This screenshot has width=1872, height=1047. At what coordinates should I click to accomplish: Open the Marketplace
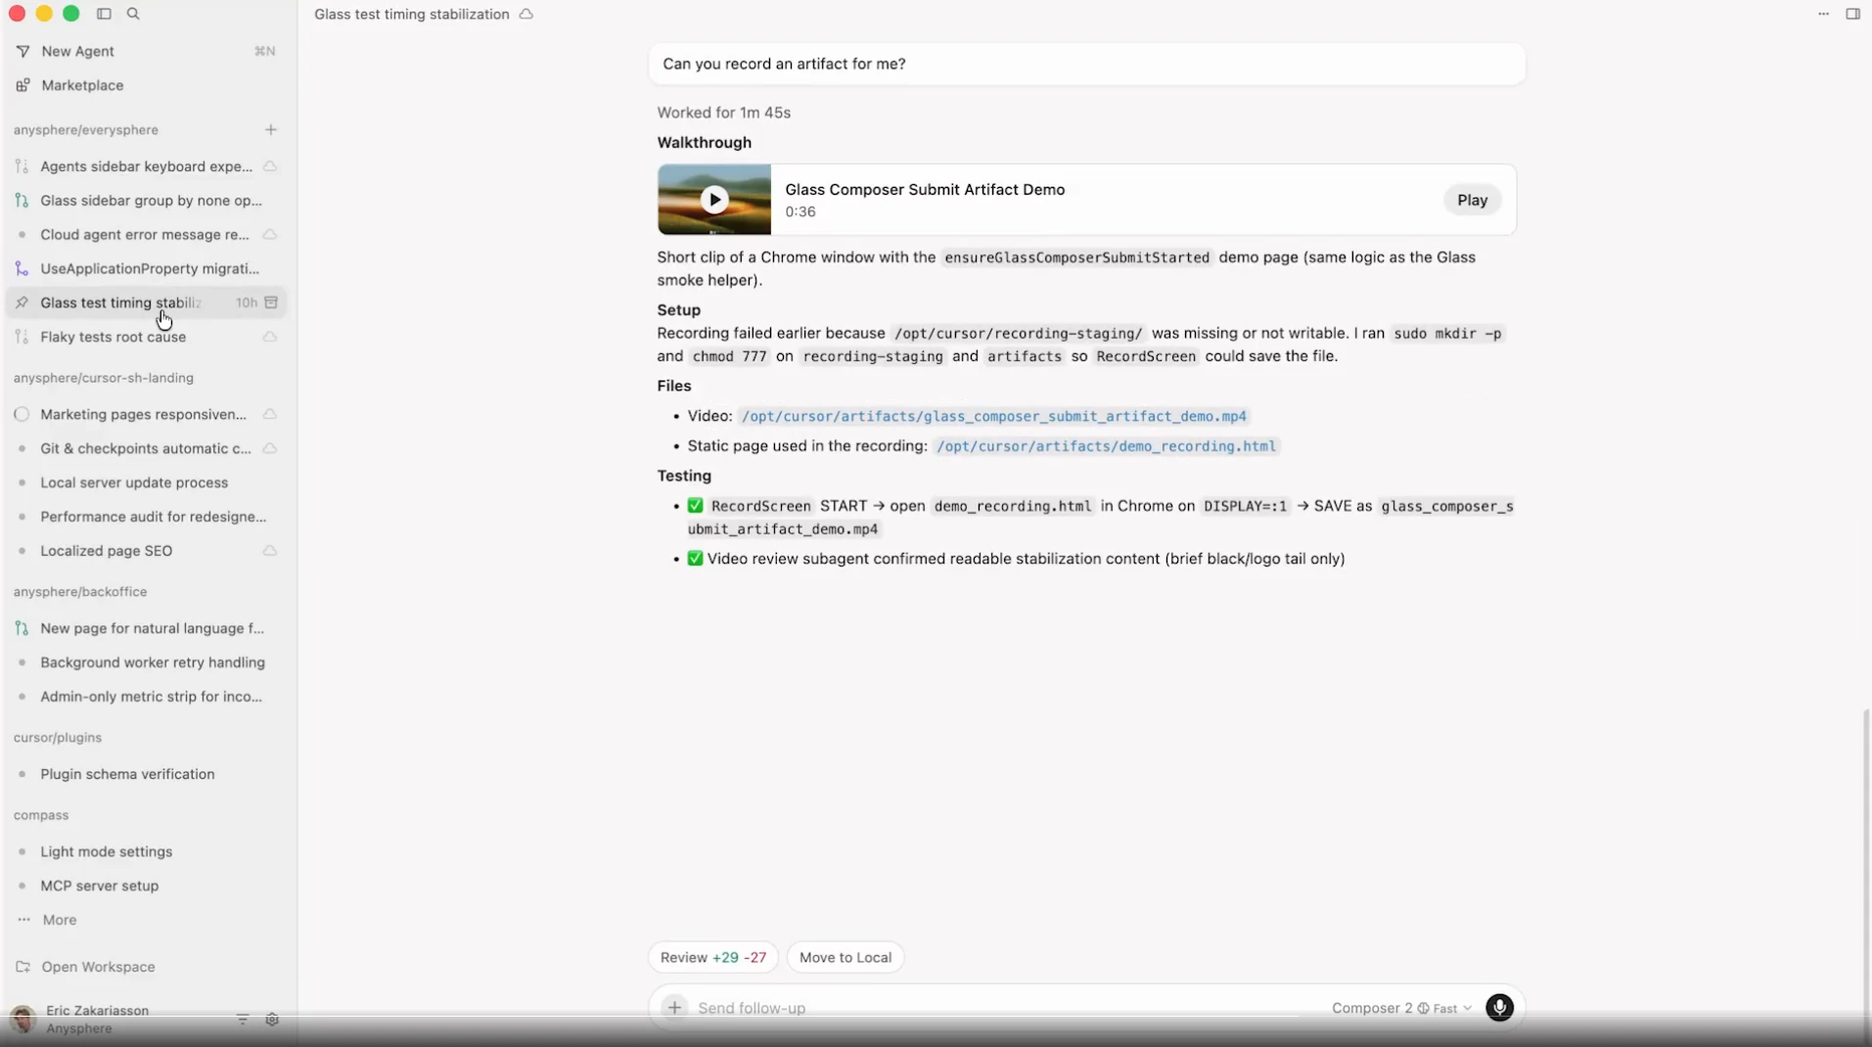coord(82,85)
